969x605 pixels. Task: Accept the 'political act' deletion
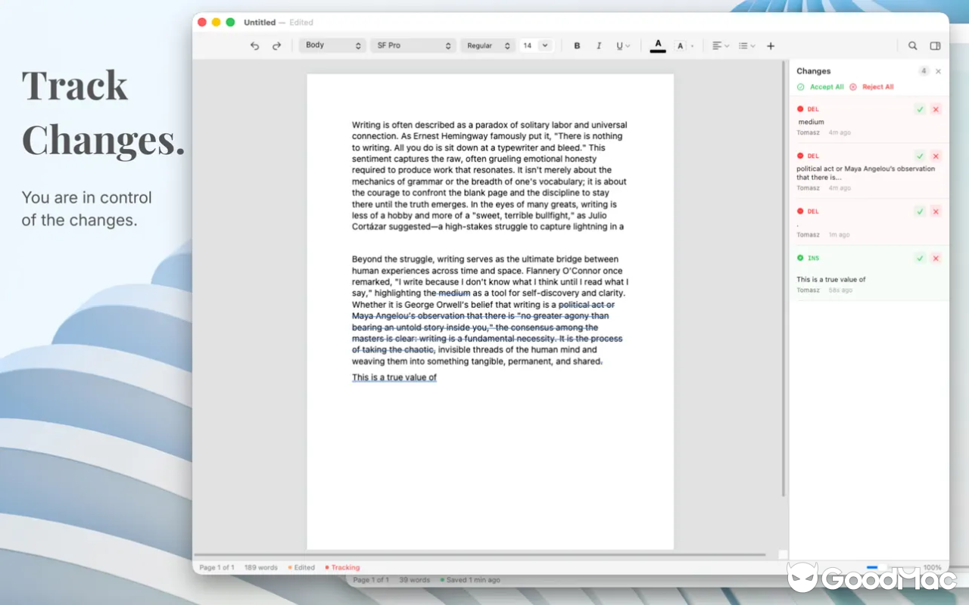920,157
